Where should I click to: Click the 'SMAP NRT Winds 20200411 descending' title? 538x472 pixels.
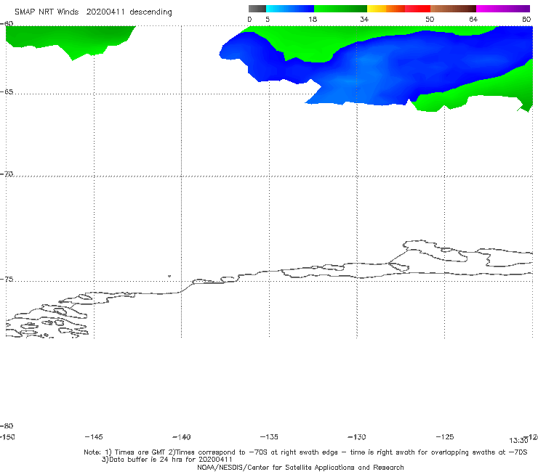(93, 12)
